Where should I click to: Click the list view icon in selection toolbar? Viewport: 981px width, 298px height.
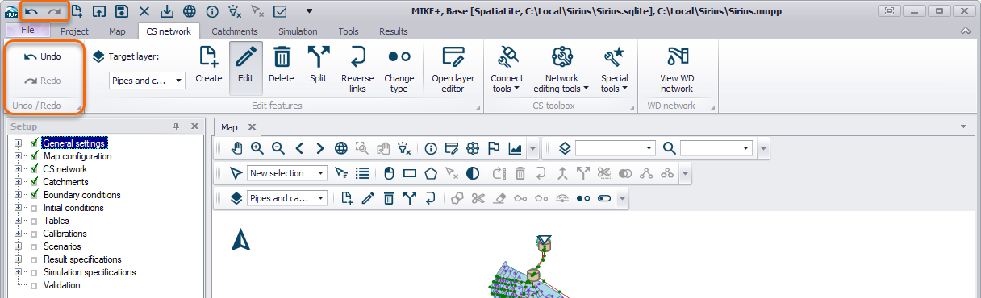(x=362, y=173)
